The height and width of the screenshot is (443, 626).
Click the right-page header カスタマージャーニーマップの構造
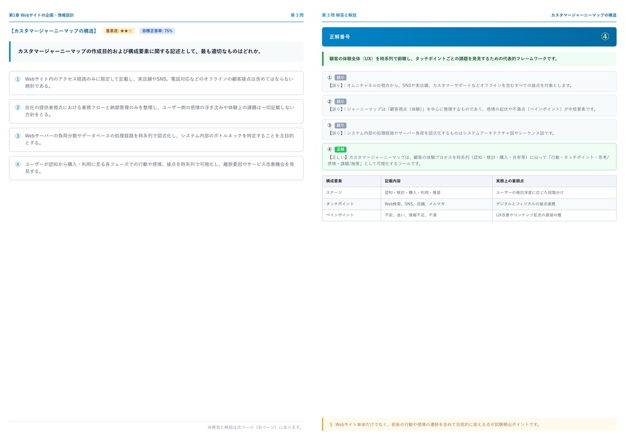(x=583, y=15)
